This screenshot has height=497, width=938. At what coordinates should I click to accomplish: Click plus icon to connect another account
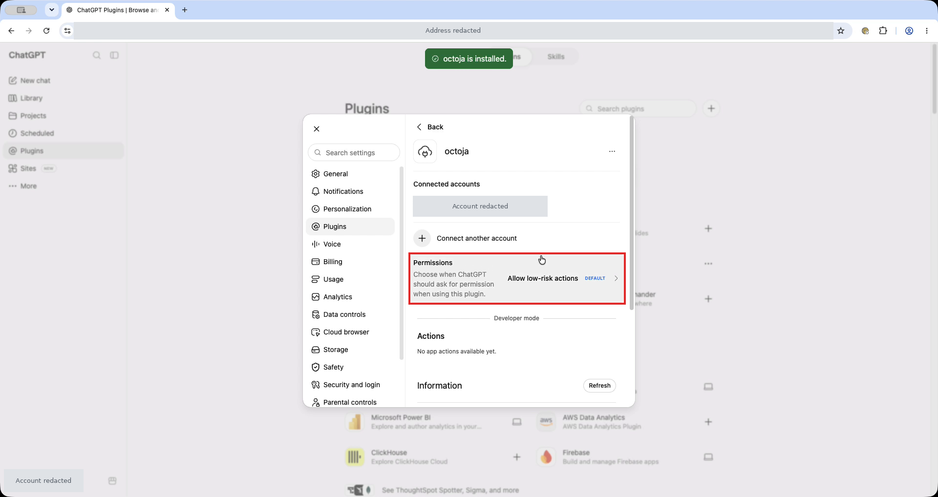422,238
